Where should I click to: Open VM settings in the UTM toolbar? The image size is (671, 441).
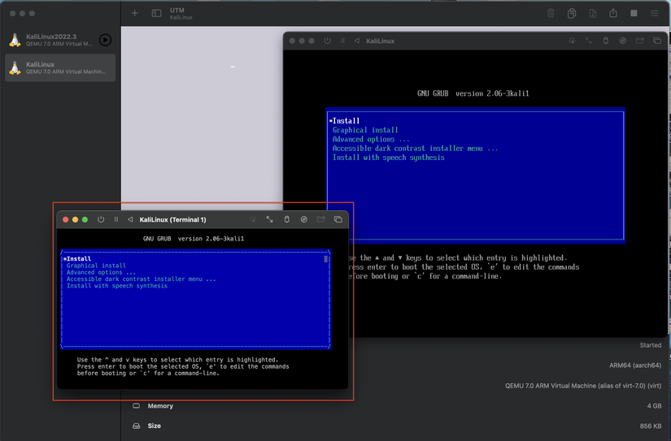(x=655, y=13)
